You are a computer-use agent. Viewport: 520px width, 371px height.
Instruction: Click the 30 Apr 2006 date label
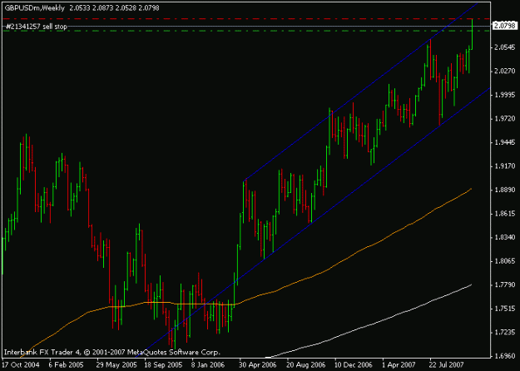(x=260, y=364)
